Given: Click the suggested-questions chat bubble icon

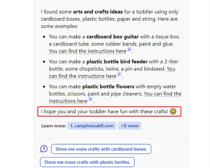Looking at the screenshot, I should (44, 149).
